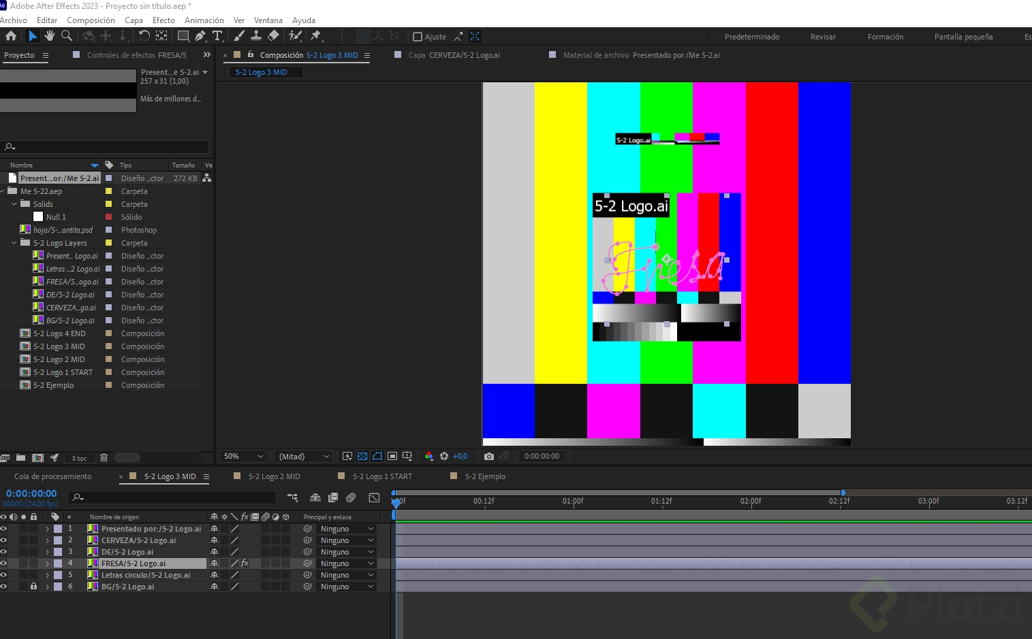This screenshot has height=639, width=1032.
Task: Enable the Ajuste snapping checkbox
Action: tap(418, 37)
